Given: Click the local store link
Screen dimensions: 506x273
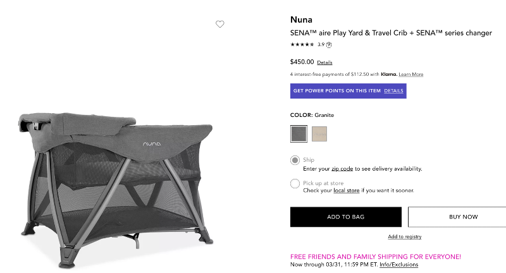Looking at the screenshot, I should tap(345, 190).
